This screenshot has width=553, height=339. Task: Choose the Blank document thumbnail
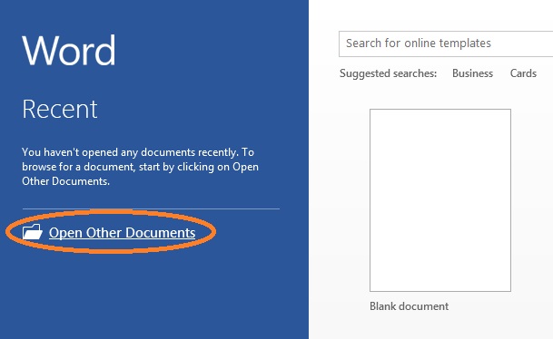coord(440,200)
